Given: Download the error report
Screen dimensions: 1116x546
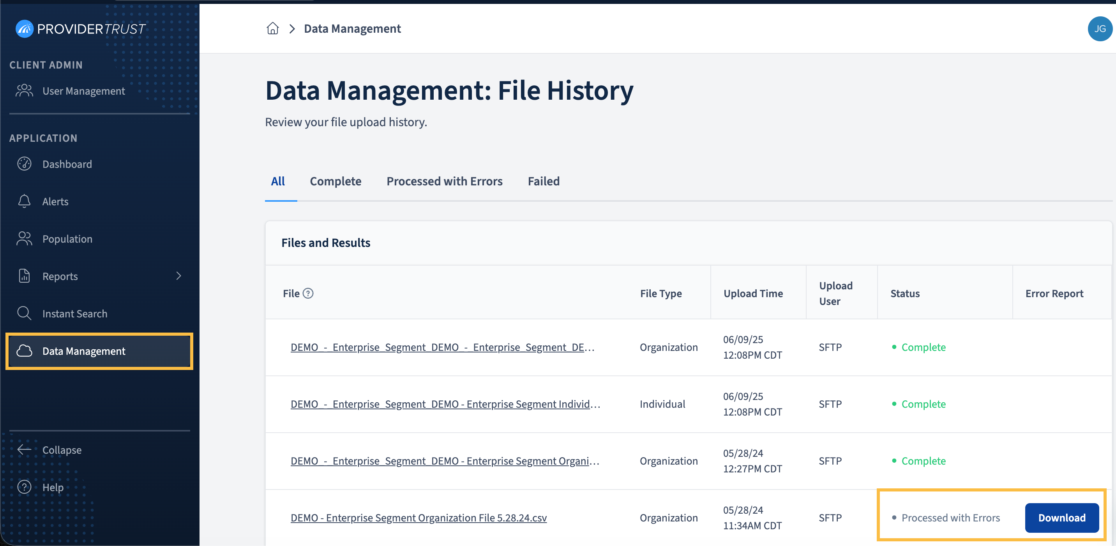Looking at the screenshot, I should [1061, 518].
